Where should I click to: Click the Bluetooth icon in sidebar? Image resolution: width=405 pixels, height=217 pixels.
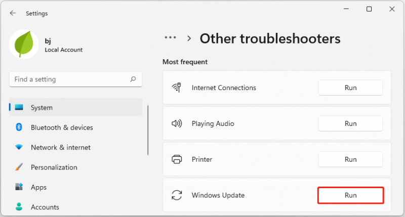19,127
